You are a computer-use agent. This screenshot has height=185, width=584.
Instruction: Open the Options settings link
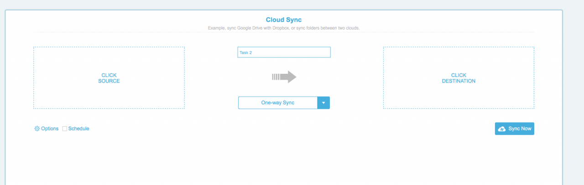[x=47, y=128]
